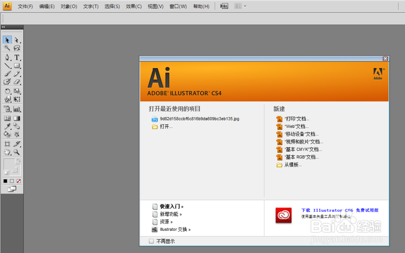Swap fill and stroke arrow
Screen dimensions: 405x253
point(18,161)
